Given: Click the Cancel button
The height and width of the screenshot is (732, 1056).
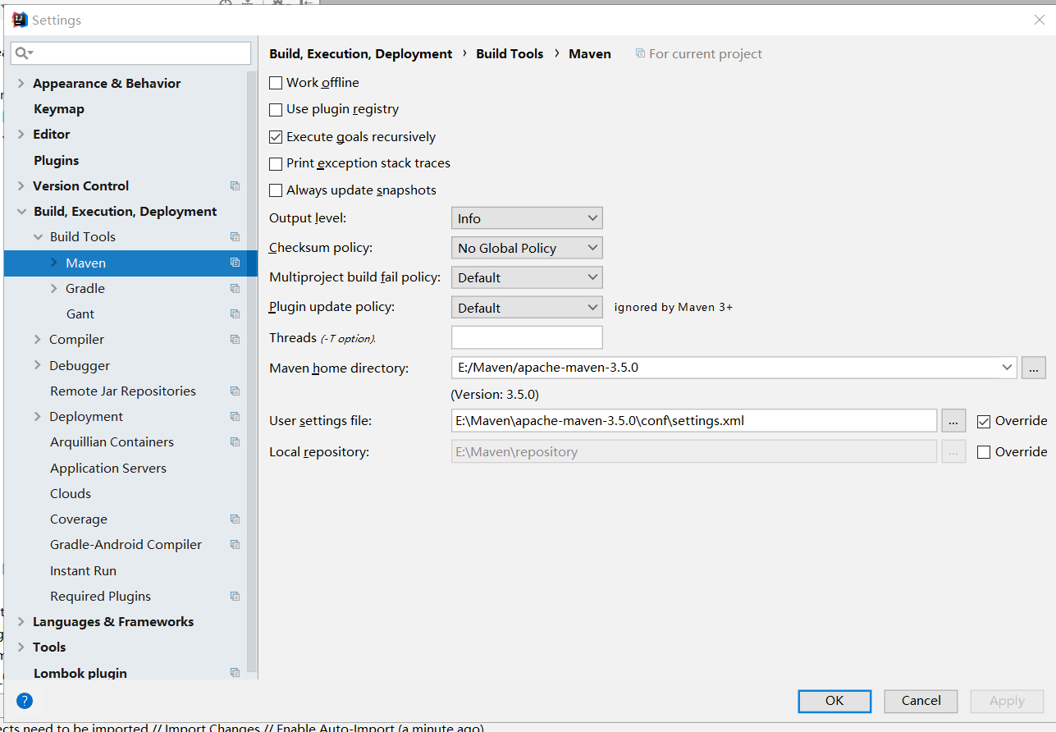Looking at the screenshot, I should [x=921, y=701].
